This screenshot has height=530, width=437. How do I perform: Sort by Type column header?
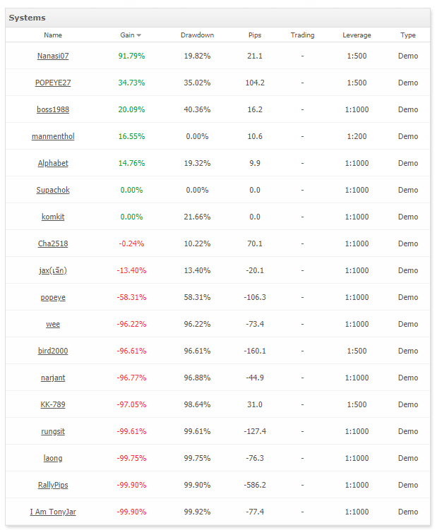[x=408, y=35]
